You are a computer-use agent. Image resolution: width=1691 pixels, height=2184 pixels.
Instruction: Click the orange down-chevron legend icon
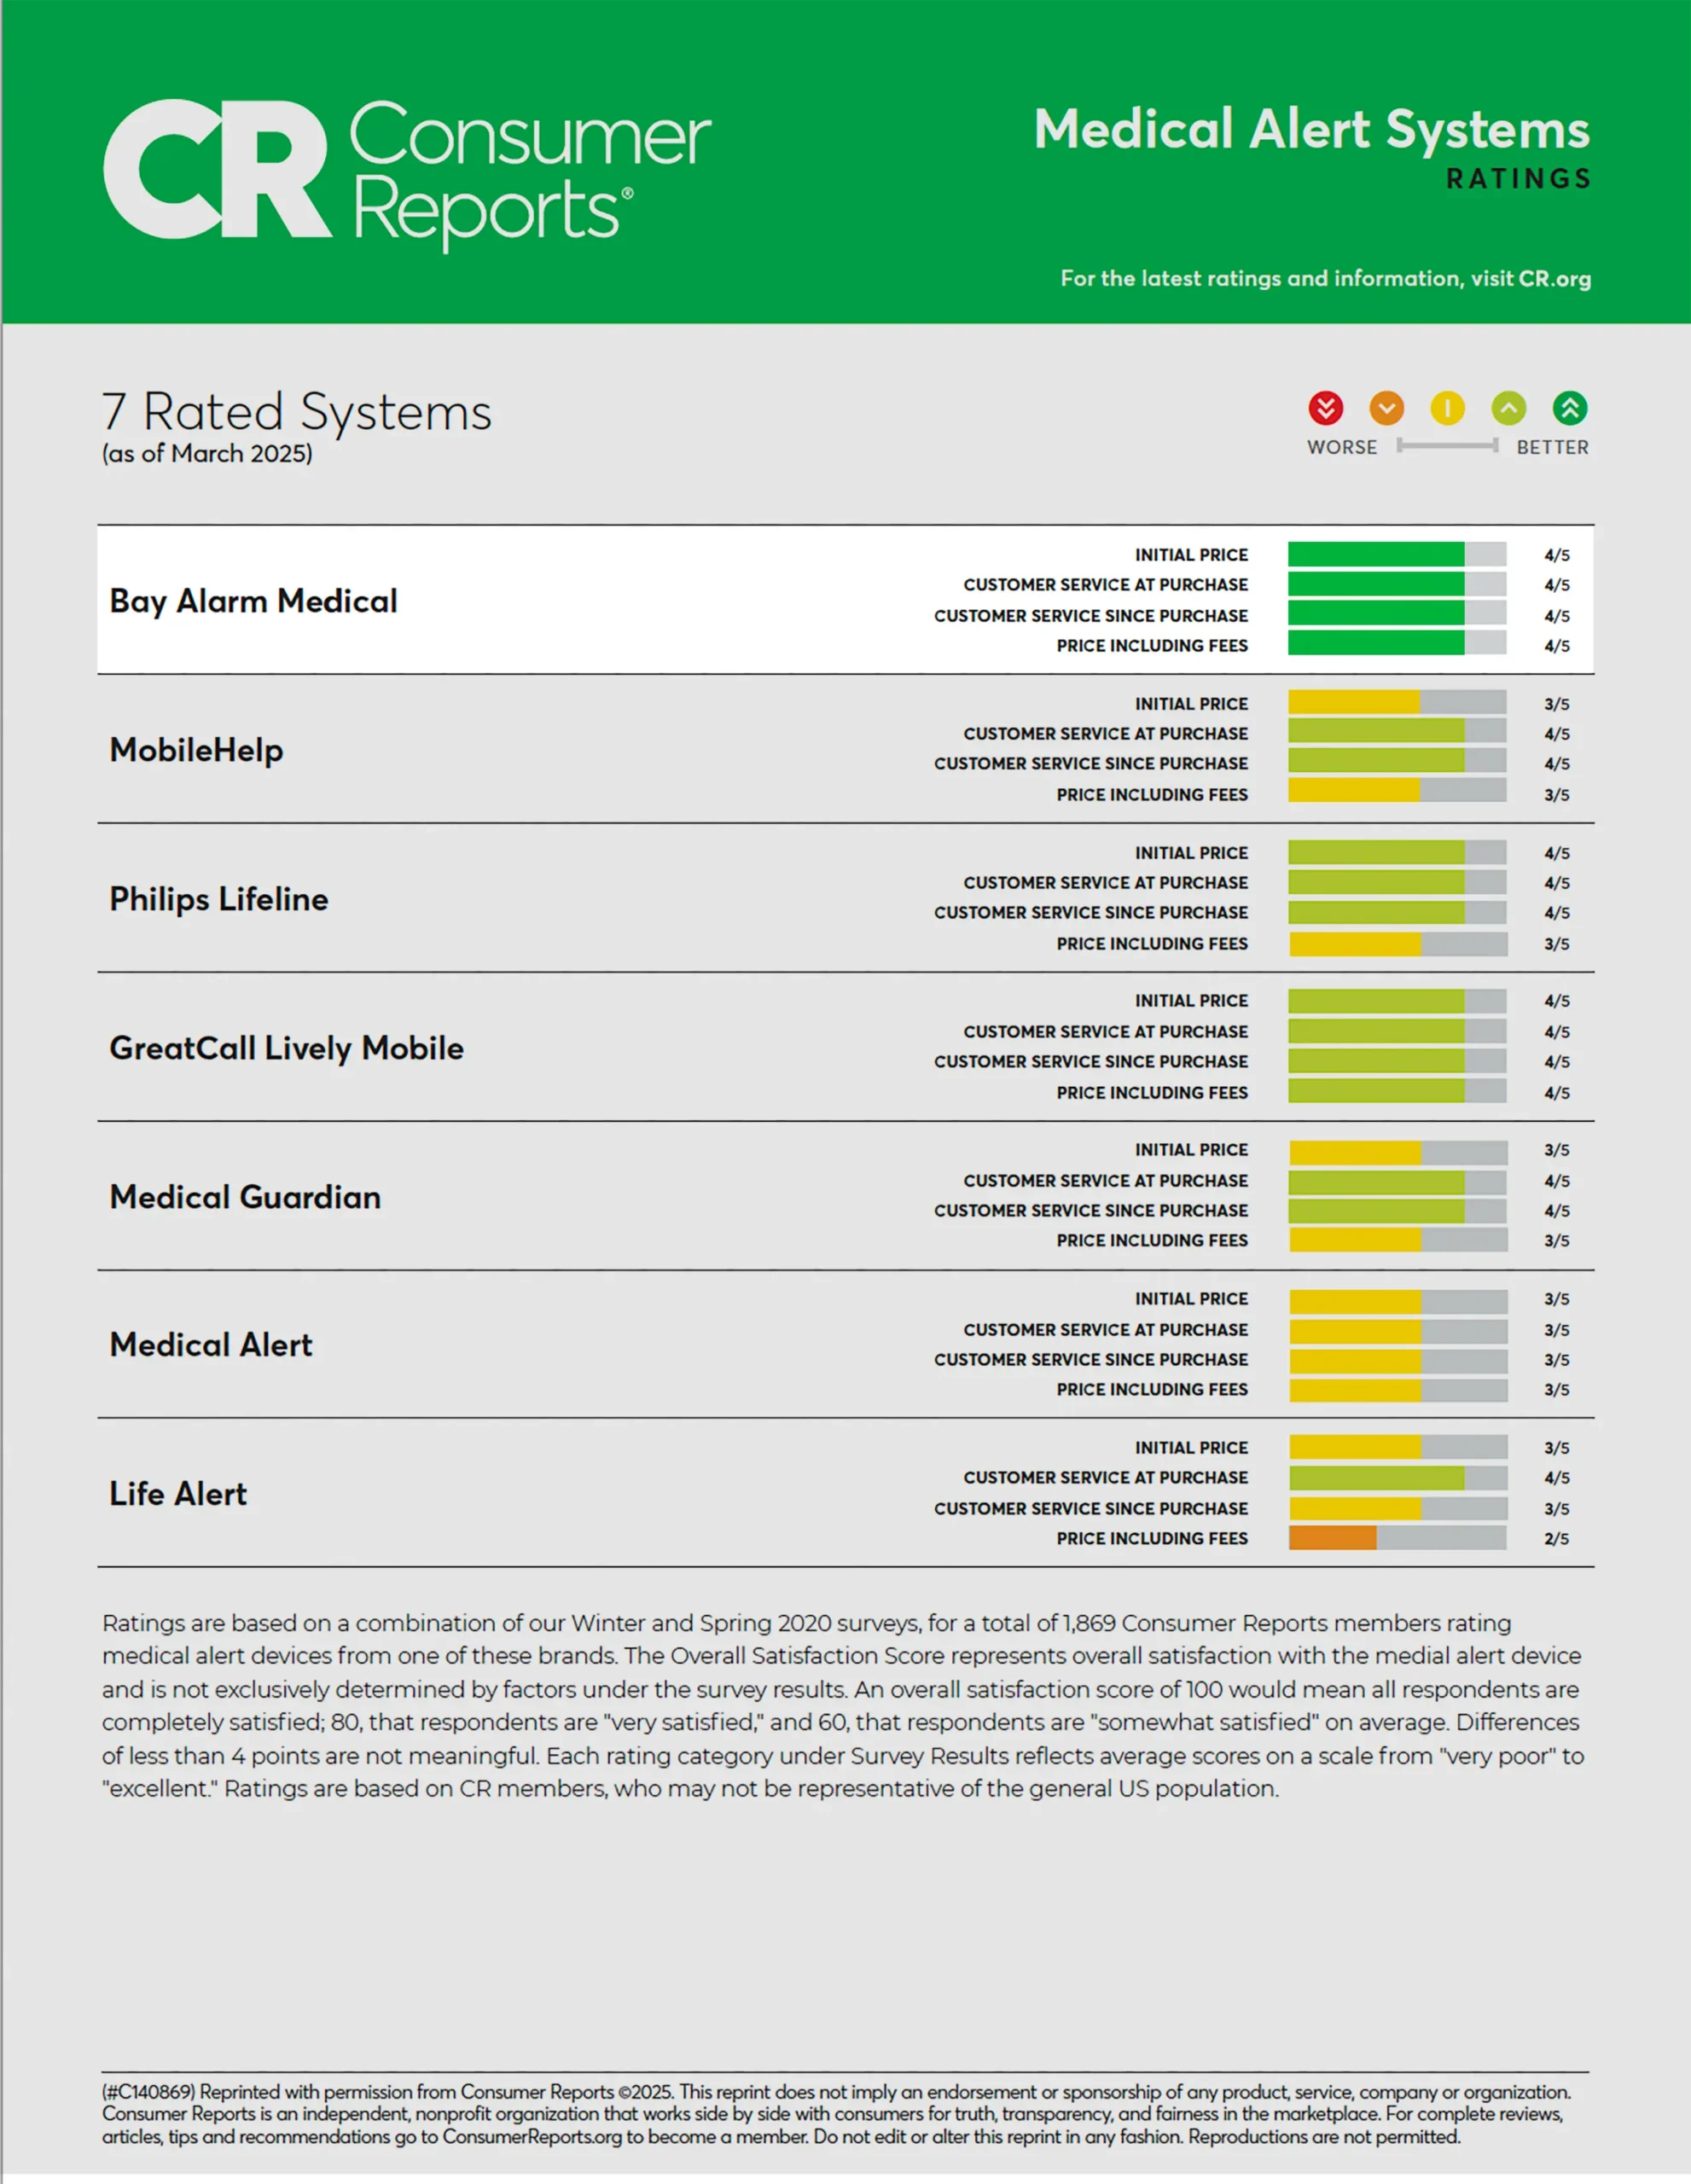click(x=1387, y=408)
